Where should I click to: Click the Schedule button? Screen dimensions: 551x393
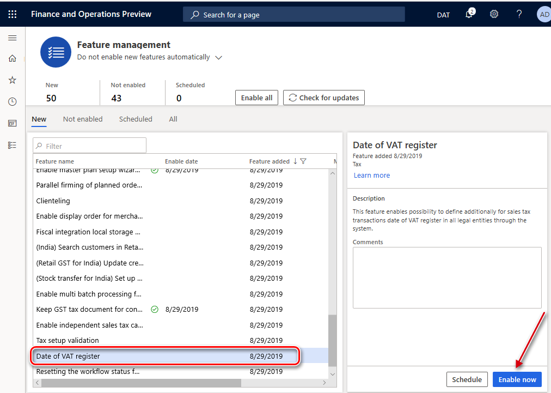467,379
